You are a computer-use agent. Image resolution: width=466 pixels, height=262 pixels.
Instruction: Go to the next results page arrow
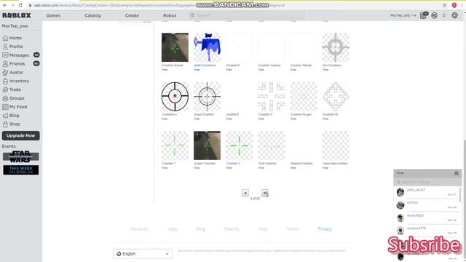coord(265,193)
